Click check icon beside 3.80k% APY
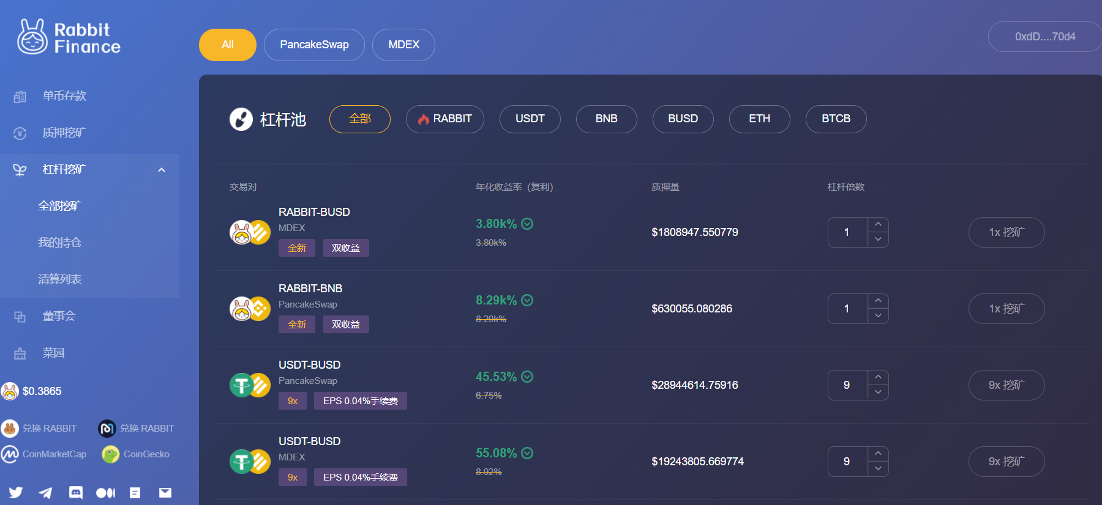1102x505 pixels. pos(527,224)
